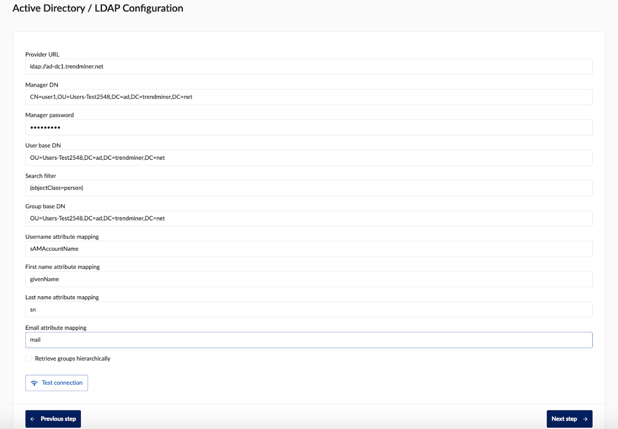Click into the Manager DN field
This screenshot has height=429, width=618.
[309, 97]
